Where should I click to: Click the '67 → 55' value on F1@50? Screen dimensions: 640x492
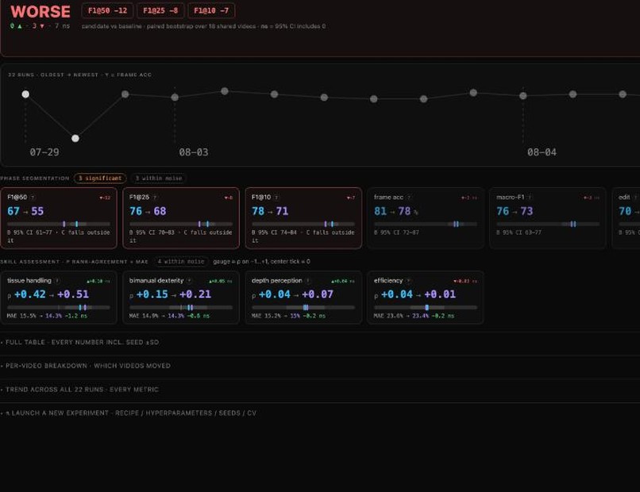(25, 211)
